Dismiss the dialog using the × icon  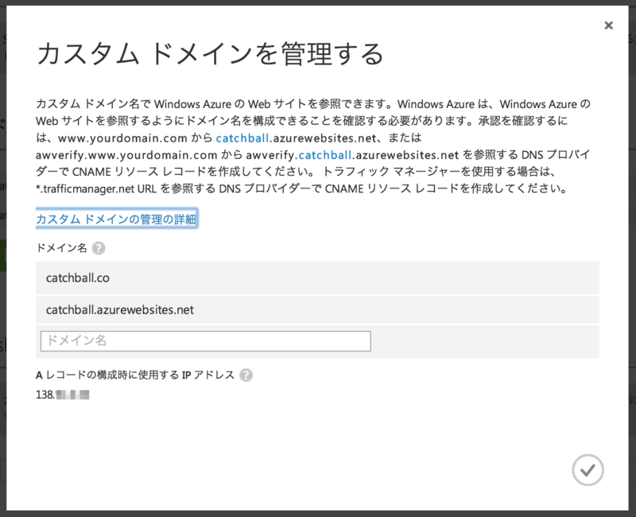click(609, 25)
